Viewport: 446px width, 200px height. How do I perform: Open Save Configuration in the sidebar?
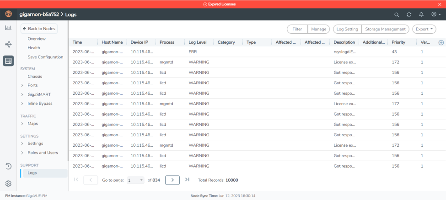(x=45, y=57)
